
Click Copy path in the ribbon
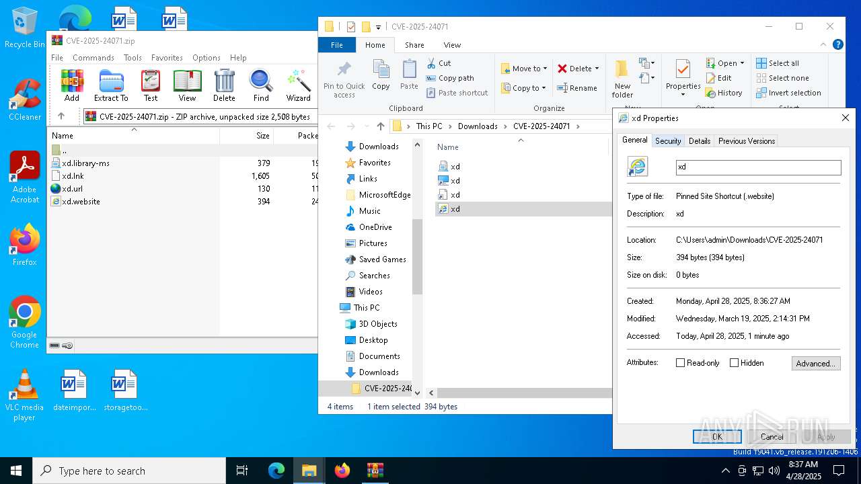[450, 78]
